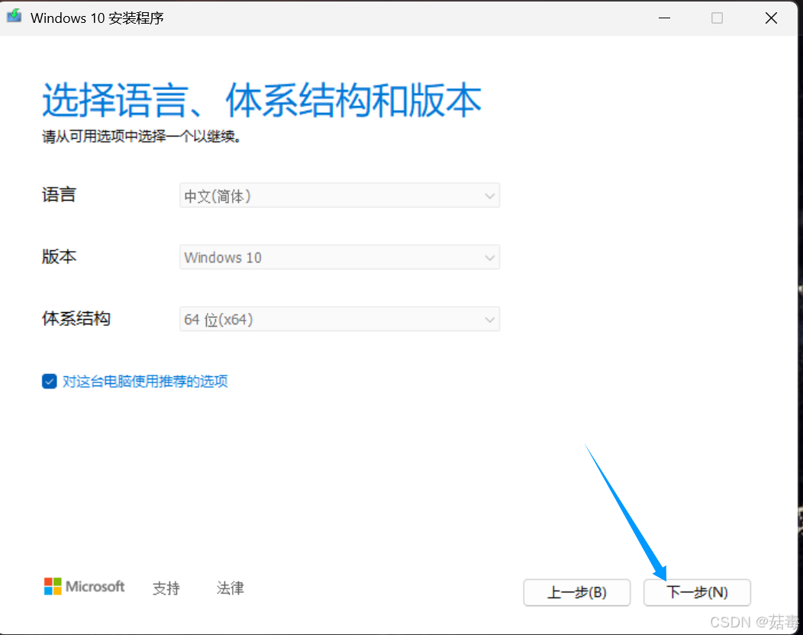803x635 pixels.
Task: Click the 请从可用选项中选择一个以继续 text
Action: 141,136
